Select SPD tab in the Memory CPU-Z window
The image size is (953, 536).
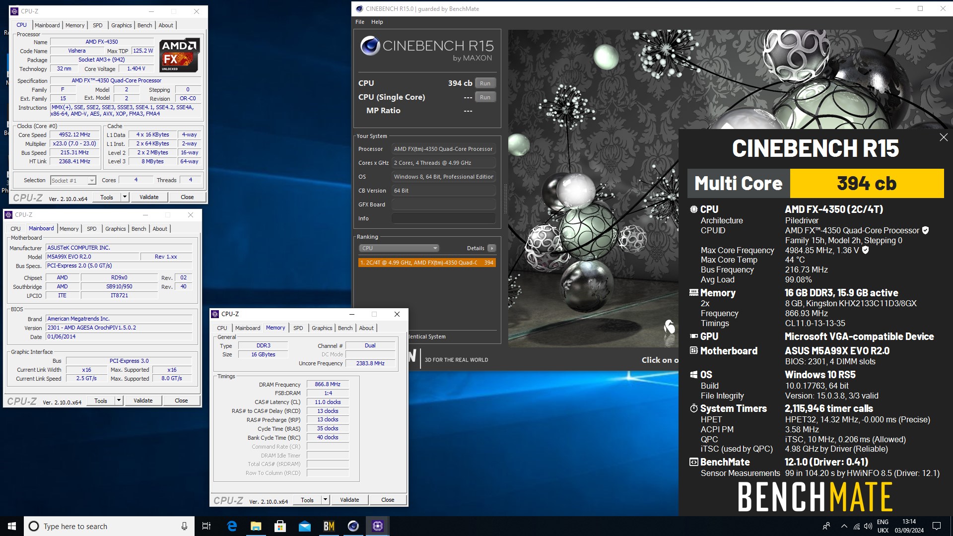pyautogui.click(x=298, y=328)
